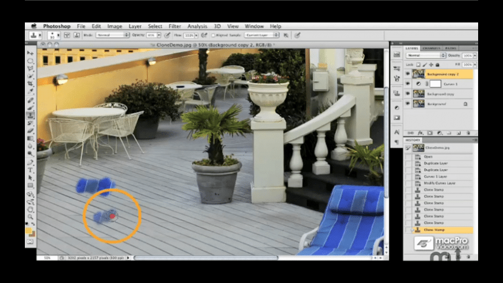The image size is (503, 283).
Task: Open the Adjustments panel icon in dock
Action: pyautogui.click(x=397, y=107)
